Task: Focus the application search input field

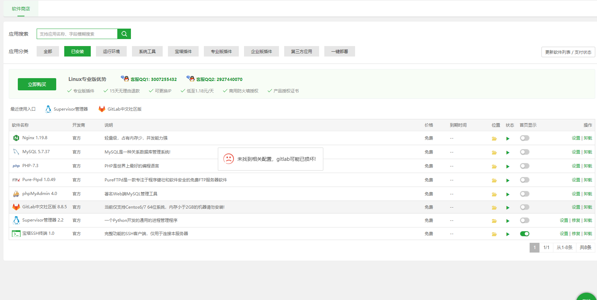Action: (x=77, y=34)
